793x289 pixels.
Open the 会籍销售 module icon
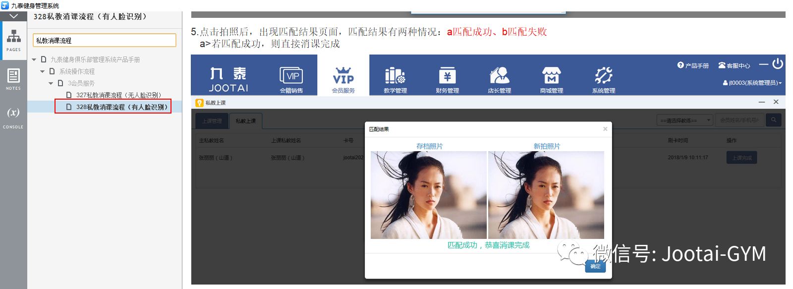pos(291,80)
